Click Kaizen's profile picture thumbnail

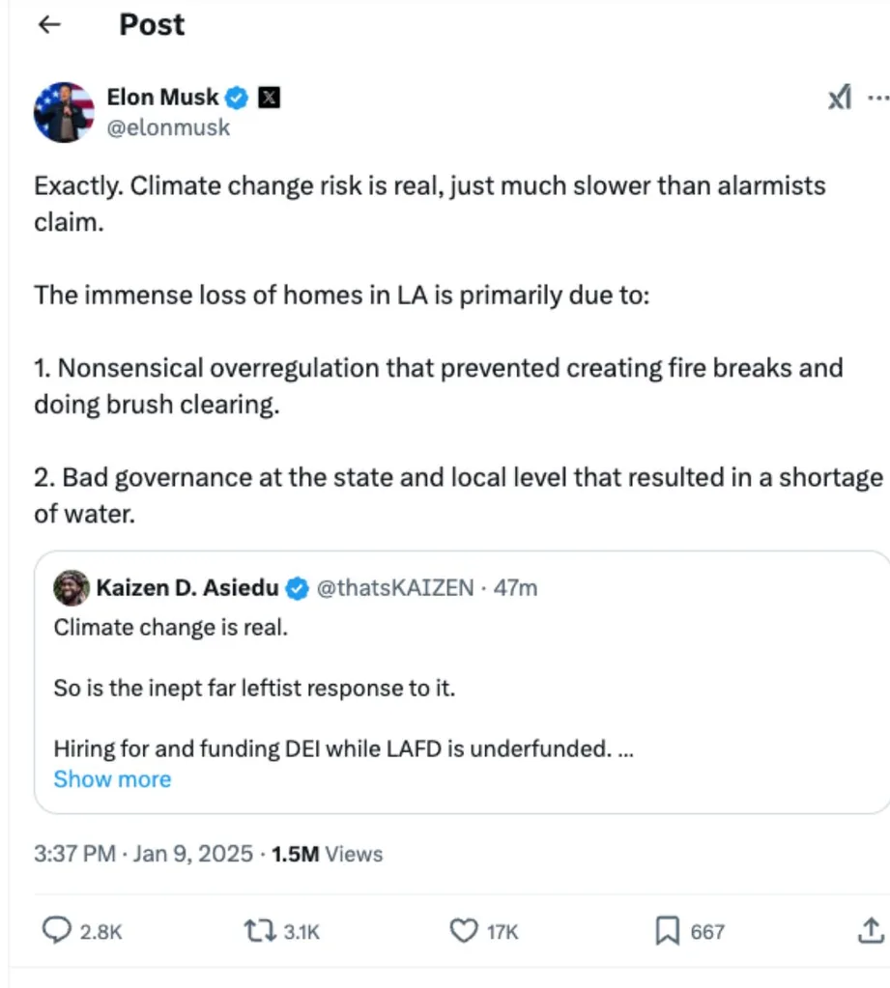(72, 587)
